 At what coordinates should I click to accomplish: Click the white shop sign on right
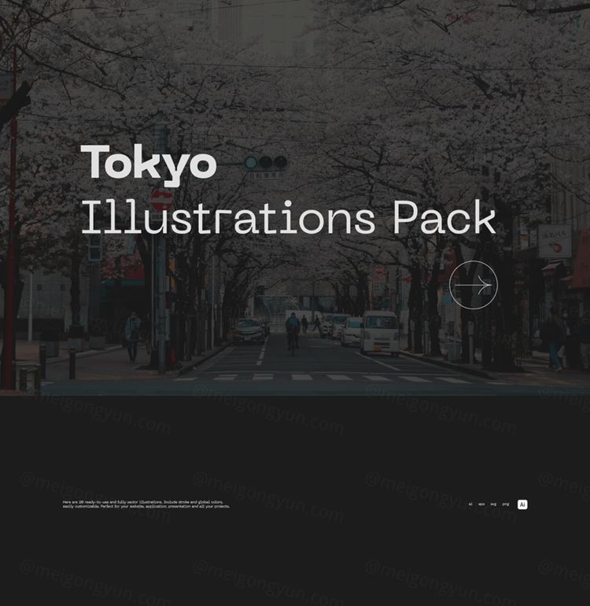[x=555, y=241]
